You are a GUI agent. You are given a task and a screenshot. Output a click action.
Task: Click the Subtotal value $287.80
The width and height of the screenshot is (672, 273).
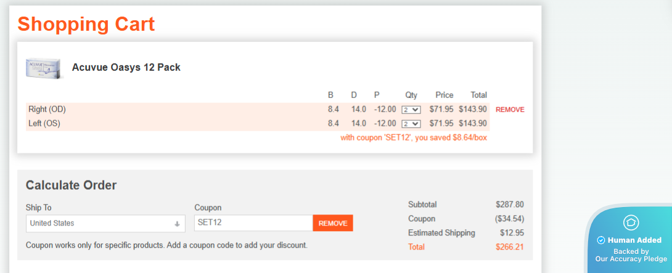[x=509, y=205]
